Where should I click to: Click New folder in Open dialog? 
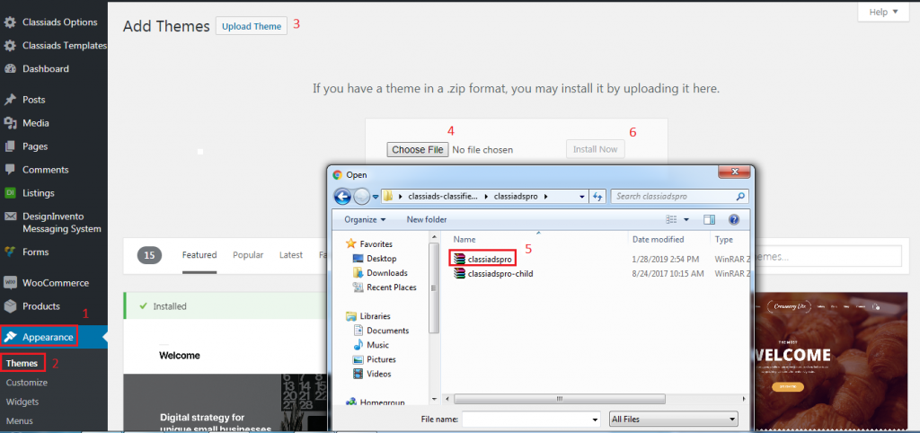coord(427,219)
